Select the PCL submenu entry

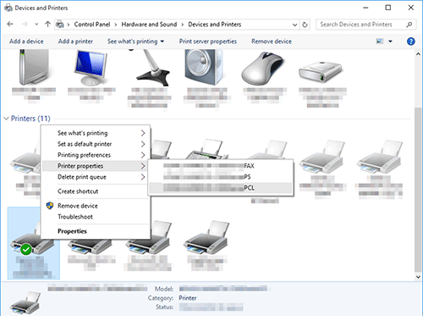pos(221,188)
